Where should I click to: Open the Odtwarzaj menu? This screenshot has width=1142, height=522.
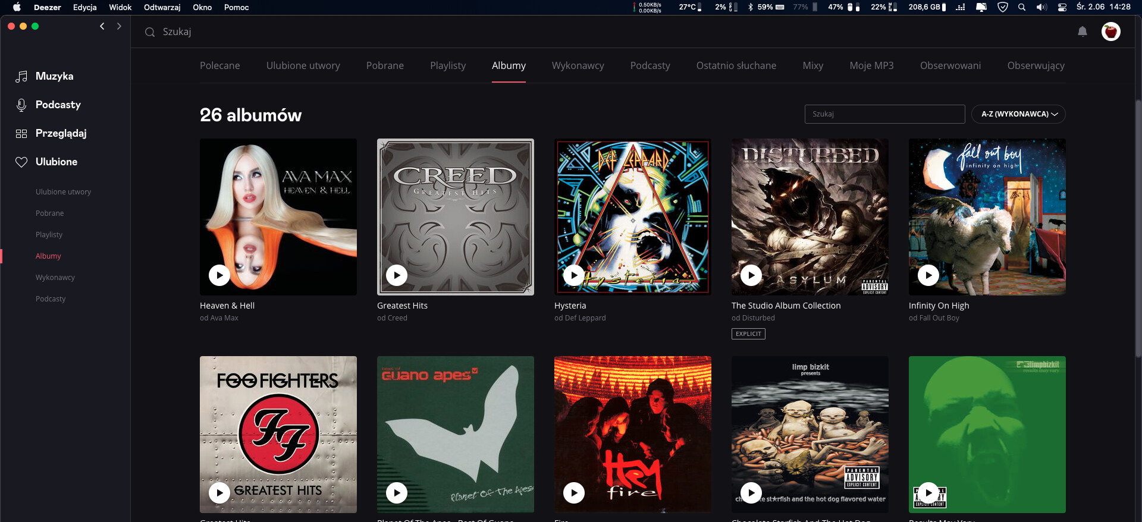tap(162, 7)
